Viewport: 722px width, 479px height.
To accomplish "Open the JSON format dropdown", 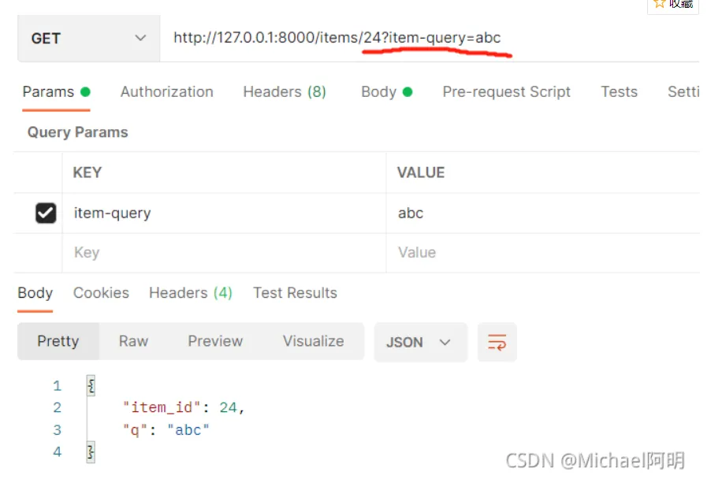I will point(420,343).
